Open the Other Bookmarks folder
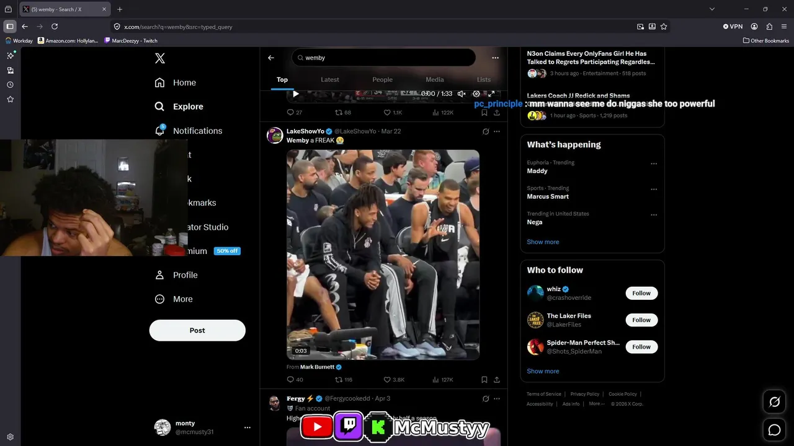794x446 pixels. click(x=766, y=41)
